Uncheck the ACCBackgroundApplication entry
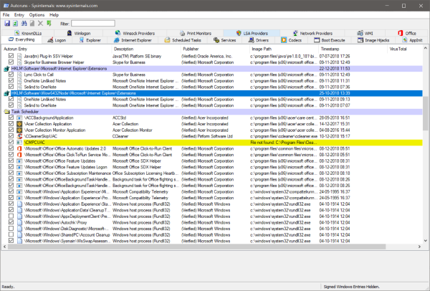Viewport: 430px width, 291px height. coord(11,118)
